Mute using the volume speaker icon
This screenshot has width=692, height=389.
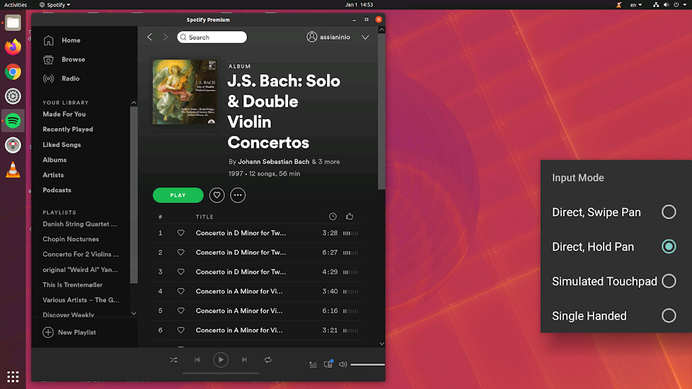point(343,364)
